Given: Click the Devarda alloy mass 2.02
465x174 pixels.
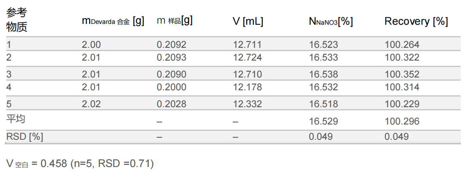Looking at the screenshot, I should click(91, 104).
